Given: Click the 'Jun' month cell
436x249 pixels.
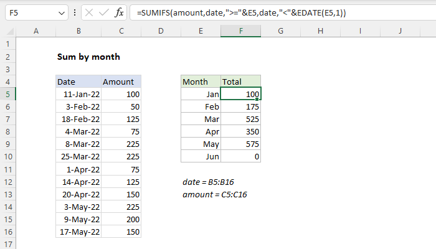Looking at the screenshot, I should coord(201,156).
